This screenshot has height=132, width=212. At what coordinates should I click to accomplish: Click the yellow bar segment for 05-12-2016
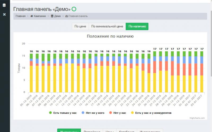(31, 79)
